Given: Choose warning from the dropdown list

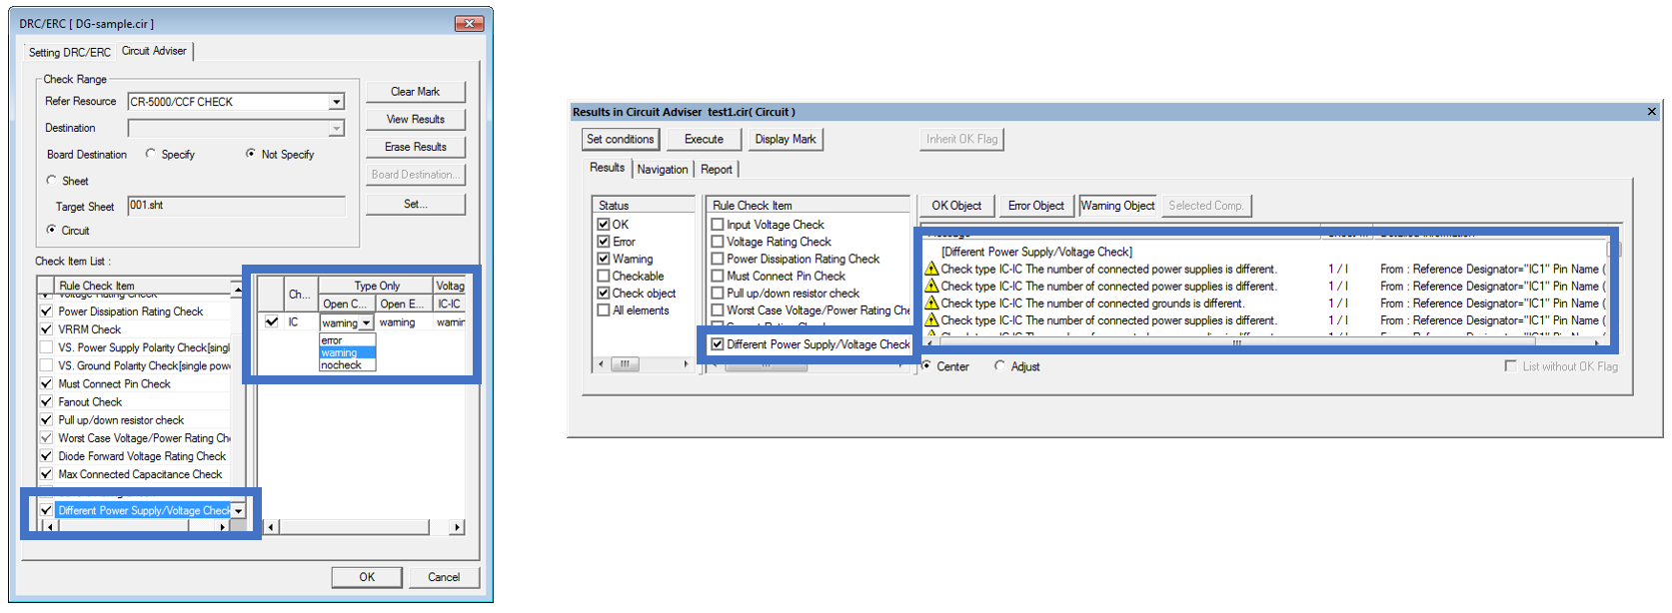Looking at the screenshot, I should pyautogui.click(x=347, y=352).
